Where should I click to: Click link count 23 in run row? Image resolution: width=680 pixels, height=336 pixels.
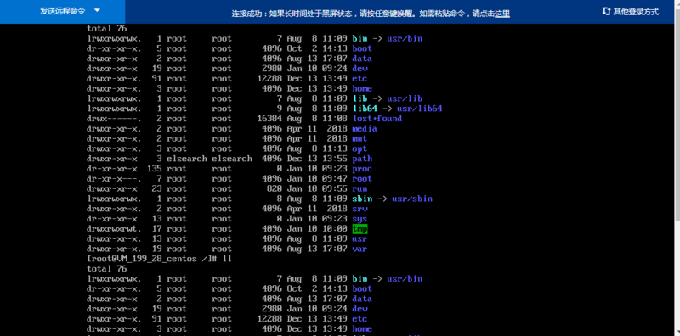click(157, 188)
